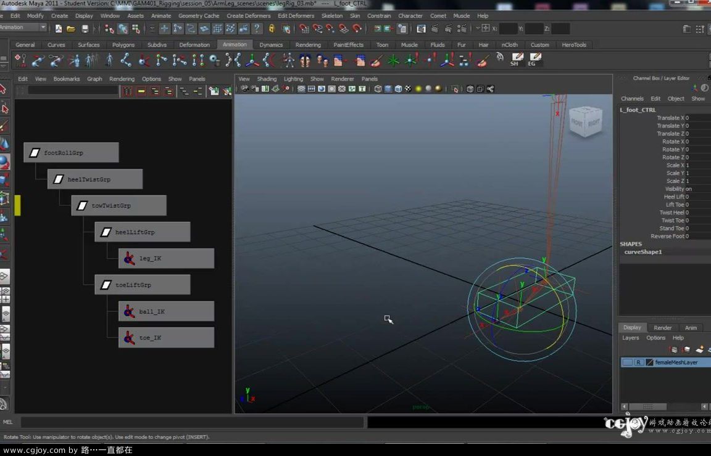The image size is (711, 456).
Task: Switch to the Polygons shelf tab
Action: click(x=123, y=44)
